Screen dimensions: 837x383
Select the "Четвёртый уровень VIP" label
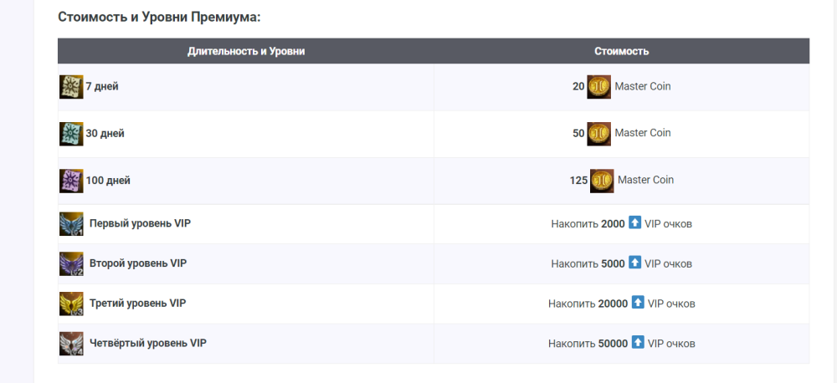(x=147, y=344)
